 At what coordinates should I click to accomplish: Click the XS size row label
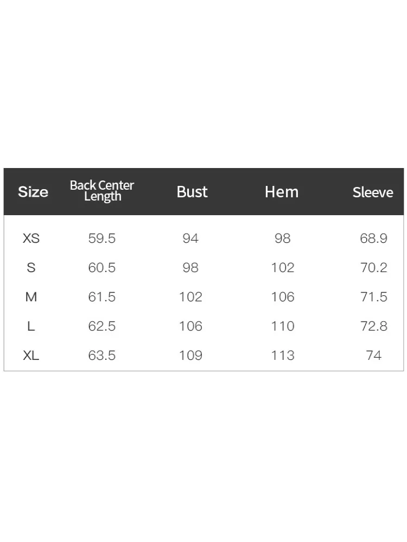[x=31, y=238]
